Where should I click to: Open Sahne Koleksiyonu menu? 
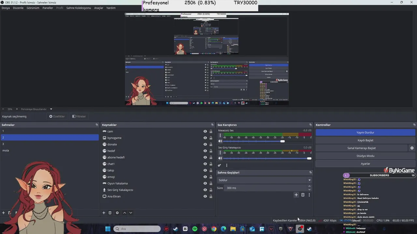click(x=79, y=8)
